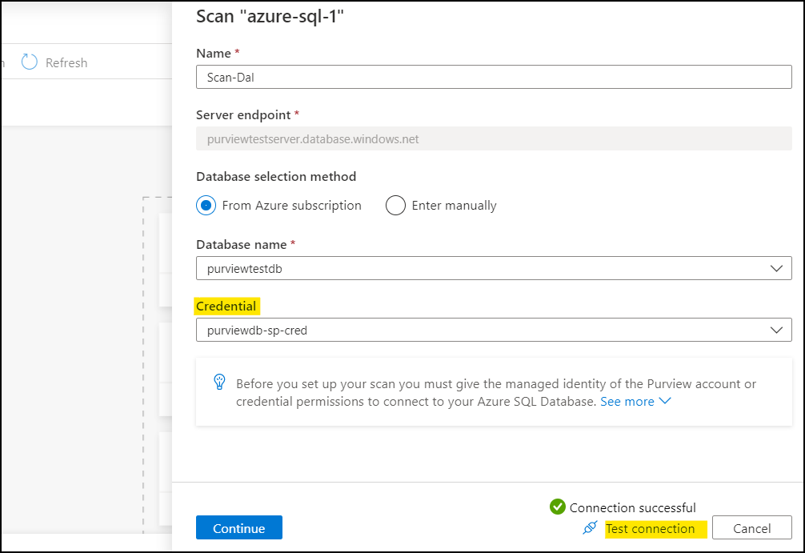Click the green Connection successful checkmark

click(x=558, y=507)
